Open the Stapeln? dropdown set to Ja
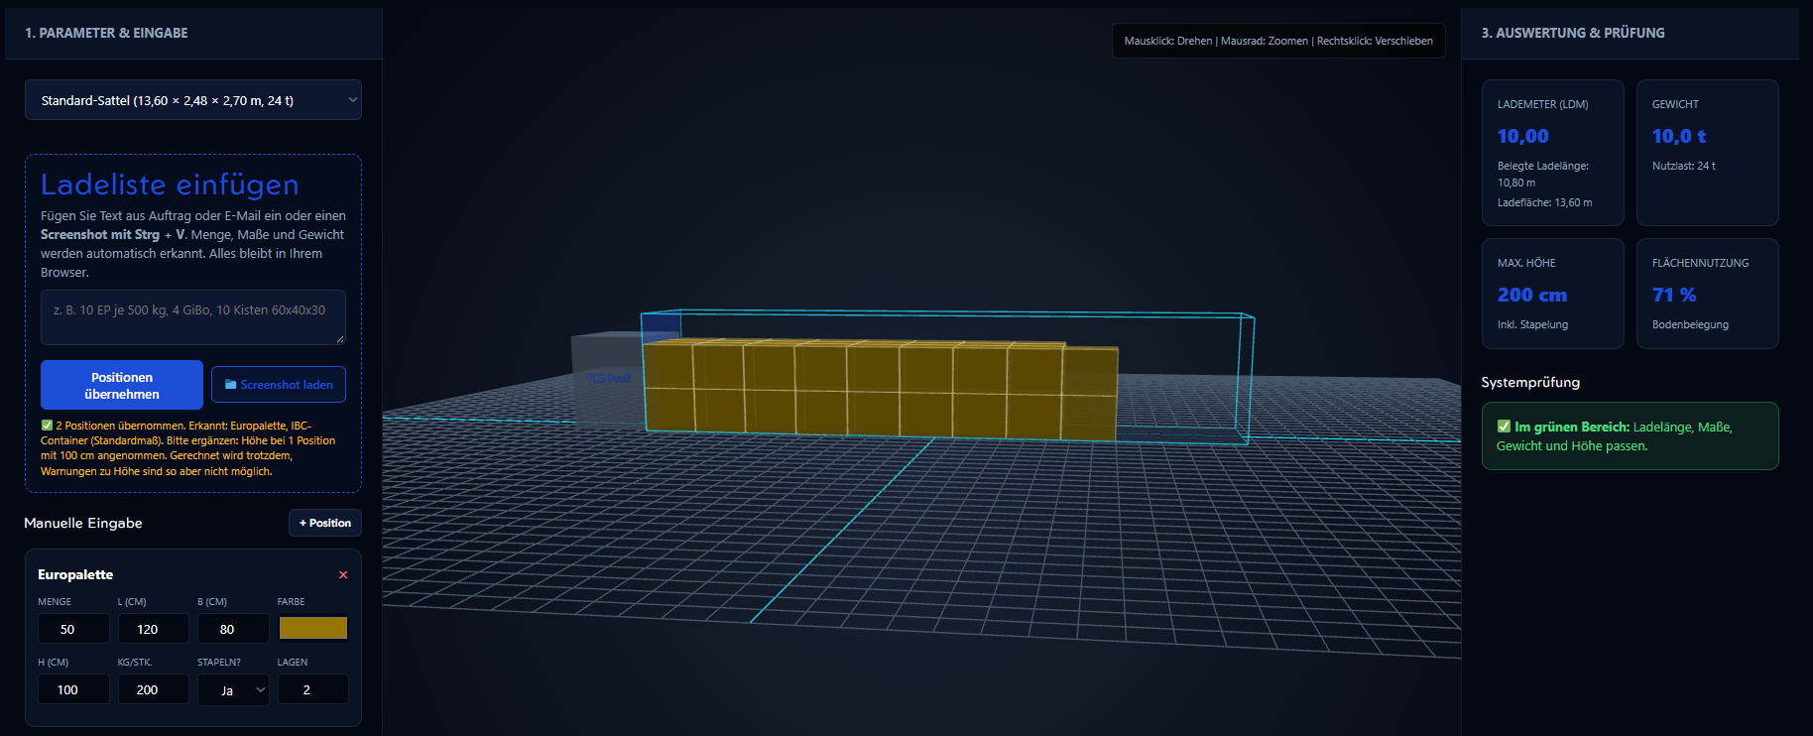Image resolution: width=1813 pixels, height=736 pixels. (233, 689)
